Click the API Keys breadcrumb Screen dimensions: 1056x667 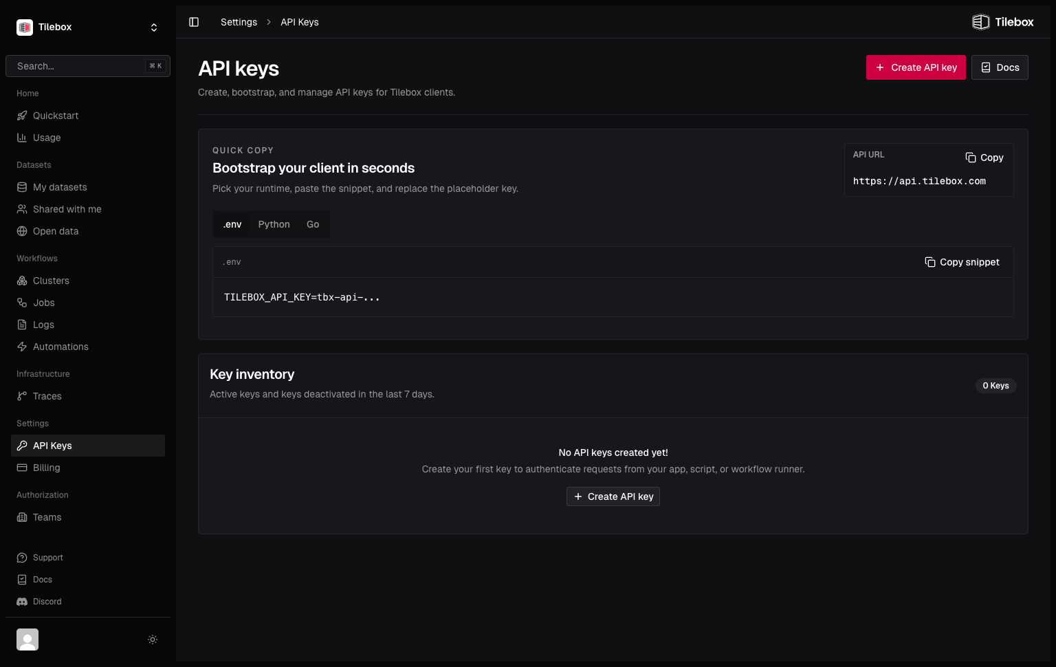click(300, 22)
